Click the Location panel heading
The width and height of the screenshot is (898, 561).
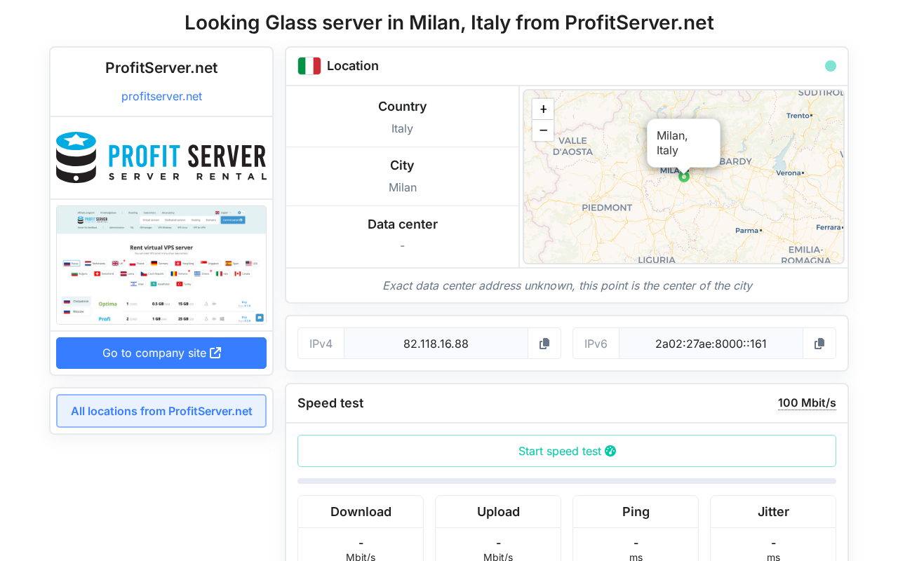(x=353, y=66)
